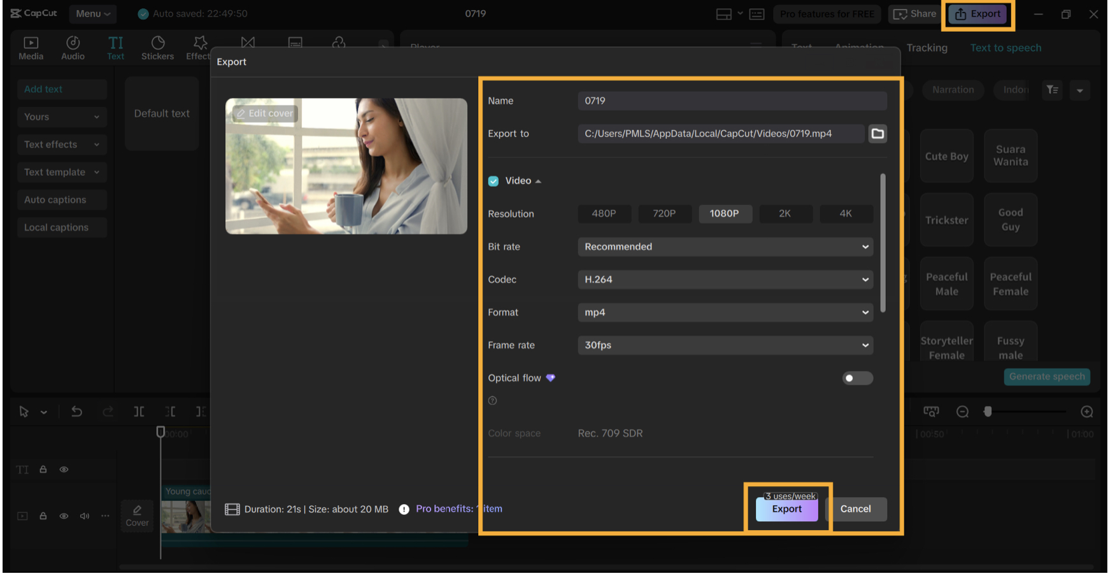This screenshot has width=1108, height=576.
Task: Open the Frame rate 30fps dropdown
Action: click(x=725, y=345)
